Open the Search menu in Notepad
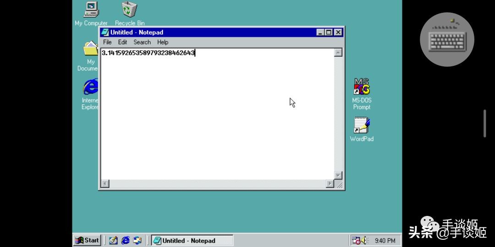 click(x=142, y=42)
